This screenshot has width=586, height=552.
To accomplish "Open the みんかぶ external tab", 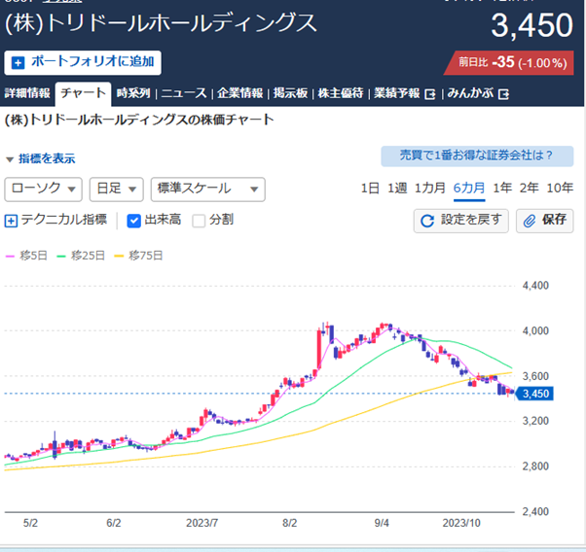I will 478,93.
